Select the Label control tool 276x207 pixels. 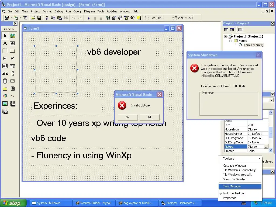tap(5, 43)
